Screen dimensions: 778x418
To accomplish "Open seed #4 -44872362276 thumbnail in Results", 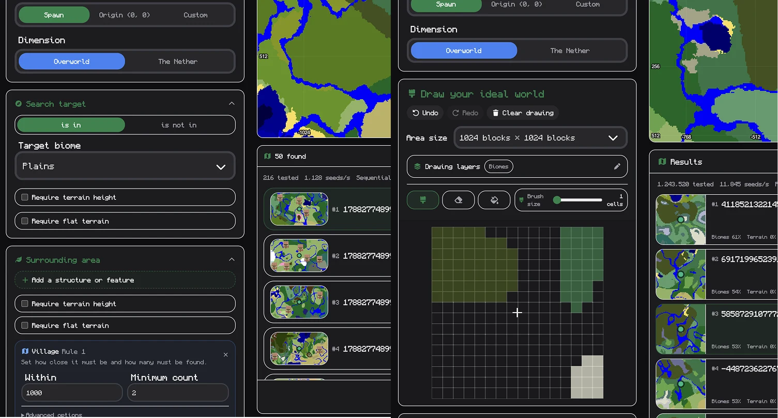I will click(x=681, y=384).
